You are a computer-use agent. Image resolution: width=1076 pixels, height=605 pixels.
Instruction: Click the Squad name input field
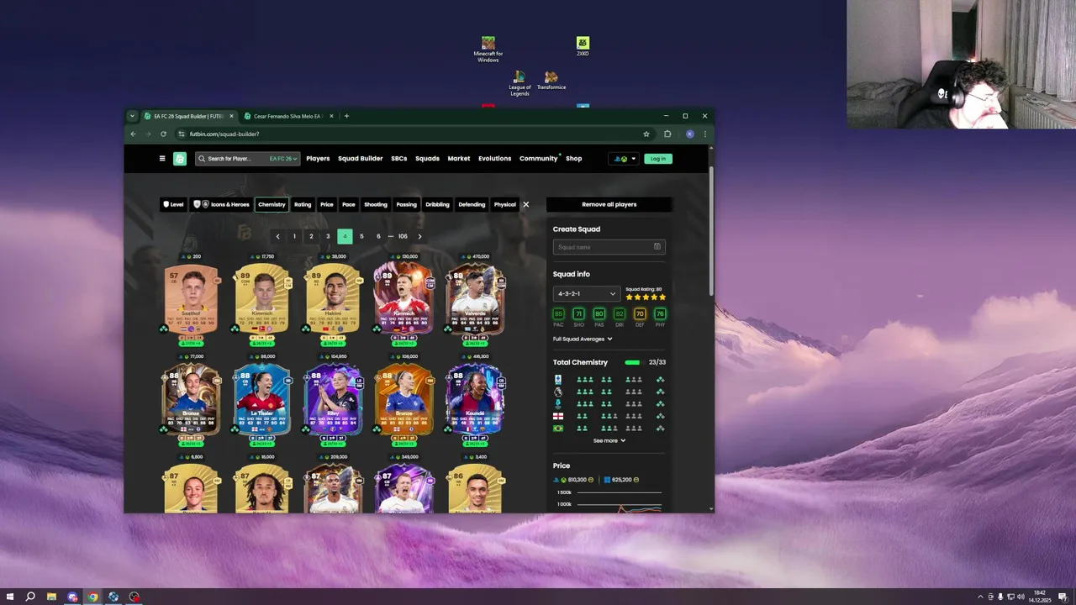[609, 247]
